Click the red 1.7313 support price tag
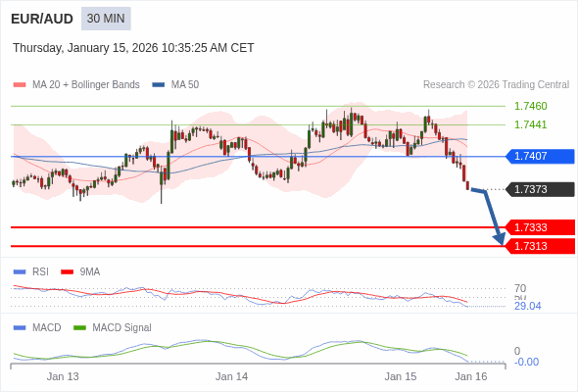Viewport: 578px width, 392px height. (540, 246)
